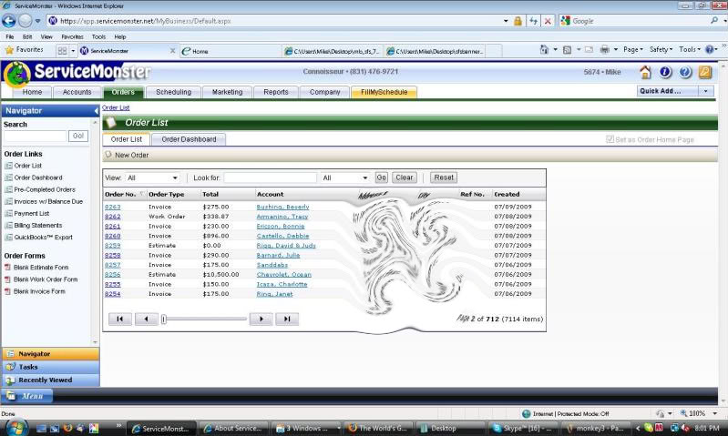
Task: Click the page slider handle
Action: (164, 319)
